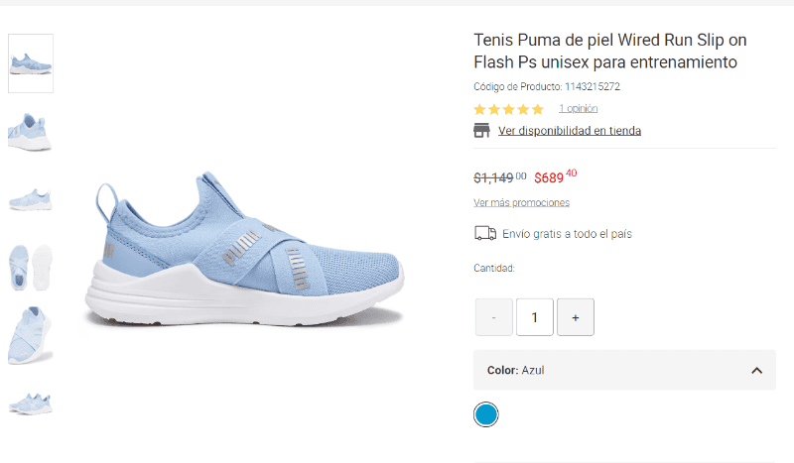Increase quantity with the plus button
Image resolution: width=794 pixels, height=463 pixels.
pyautogui.click(x=576, y=317)
